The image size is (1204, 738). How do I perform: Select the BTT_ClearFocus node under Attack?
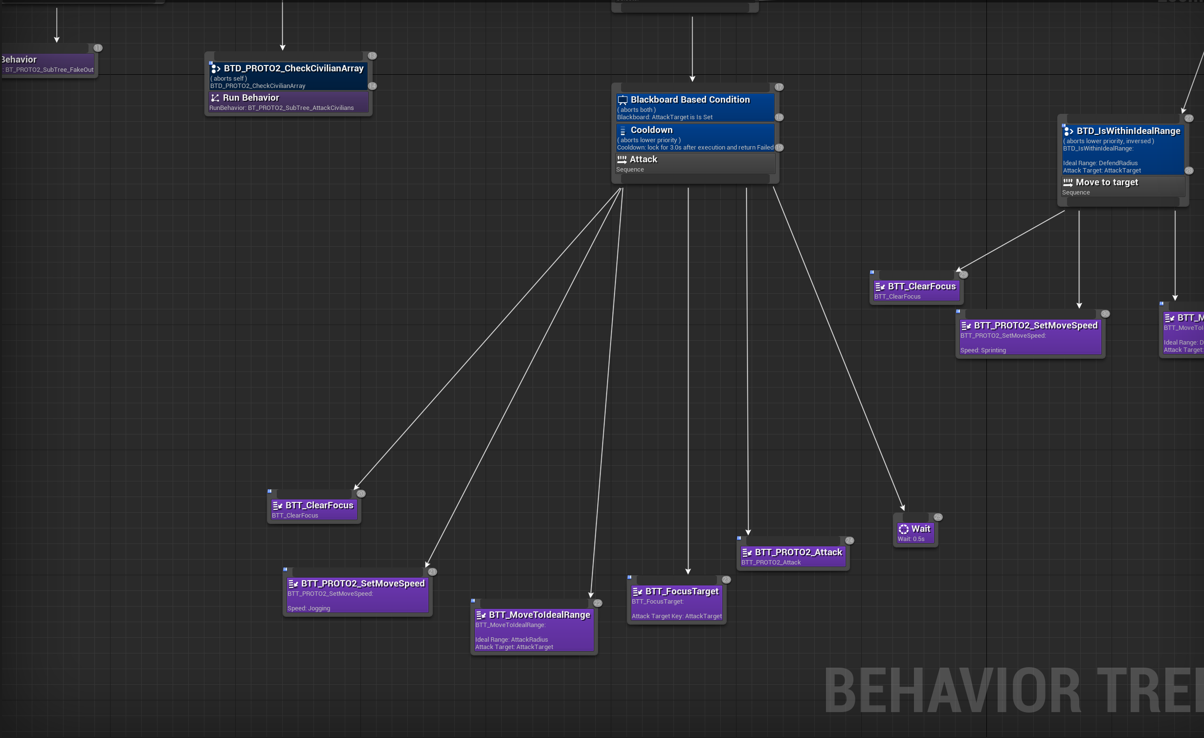click(x=314, y=510)
